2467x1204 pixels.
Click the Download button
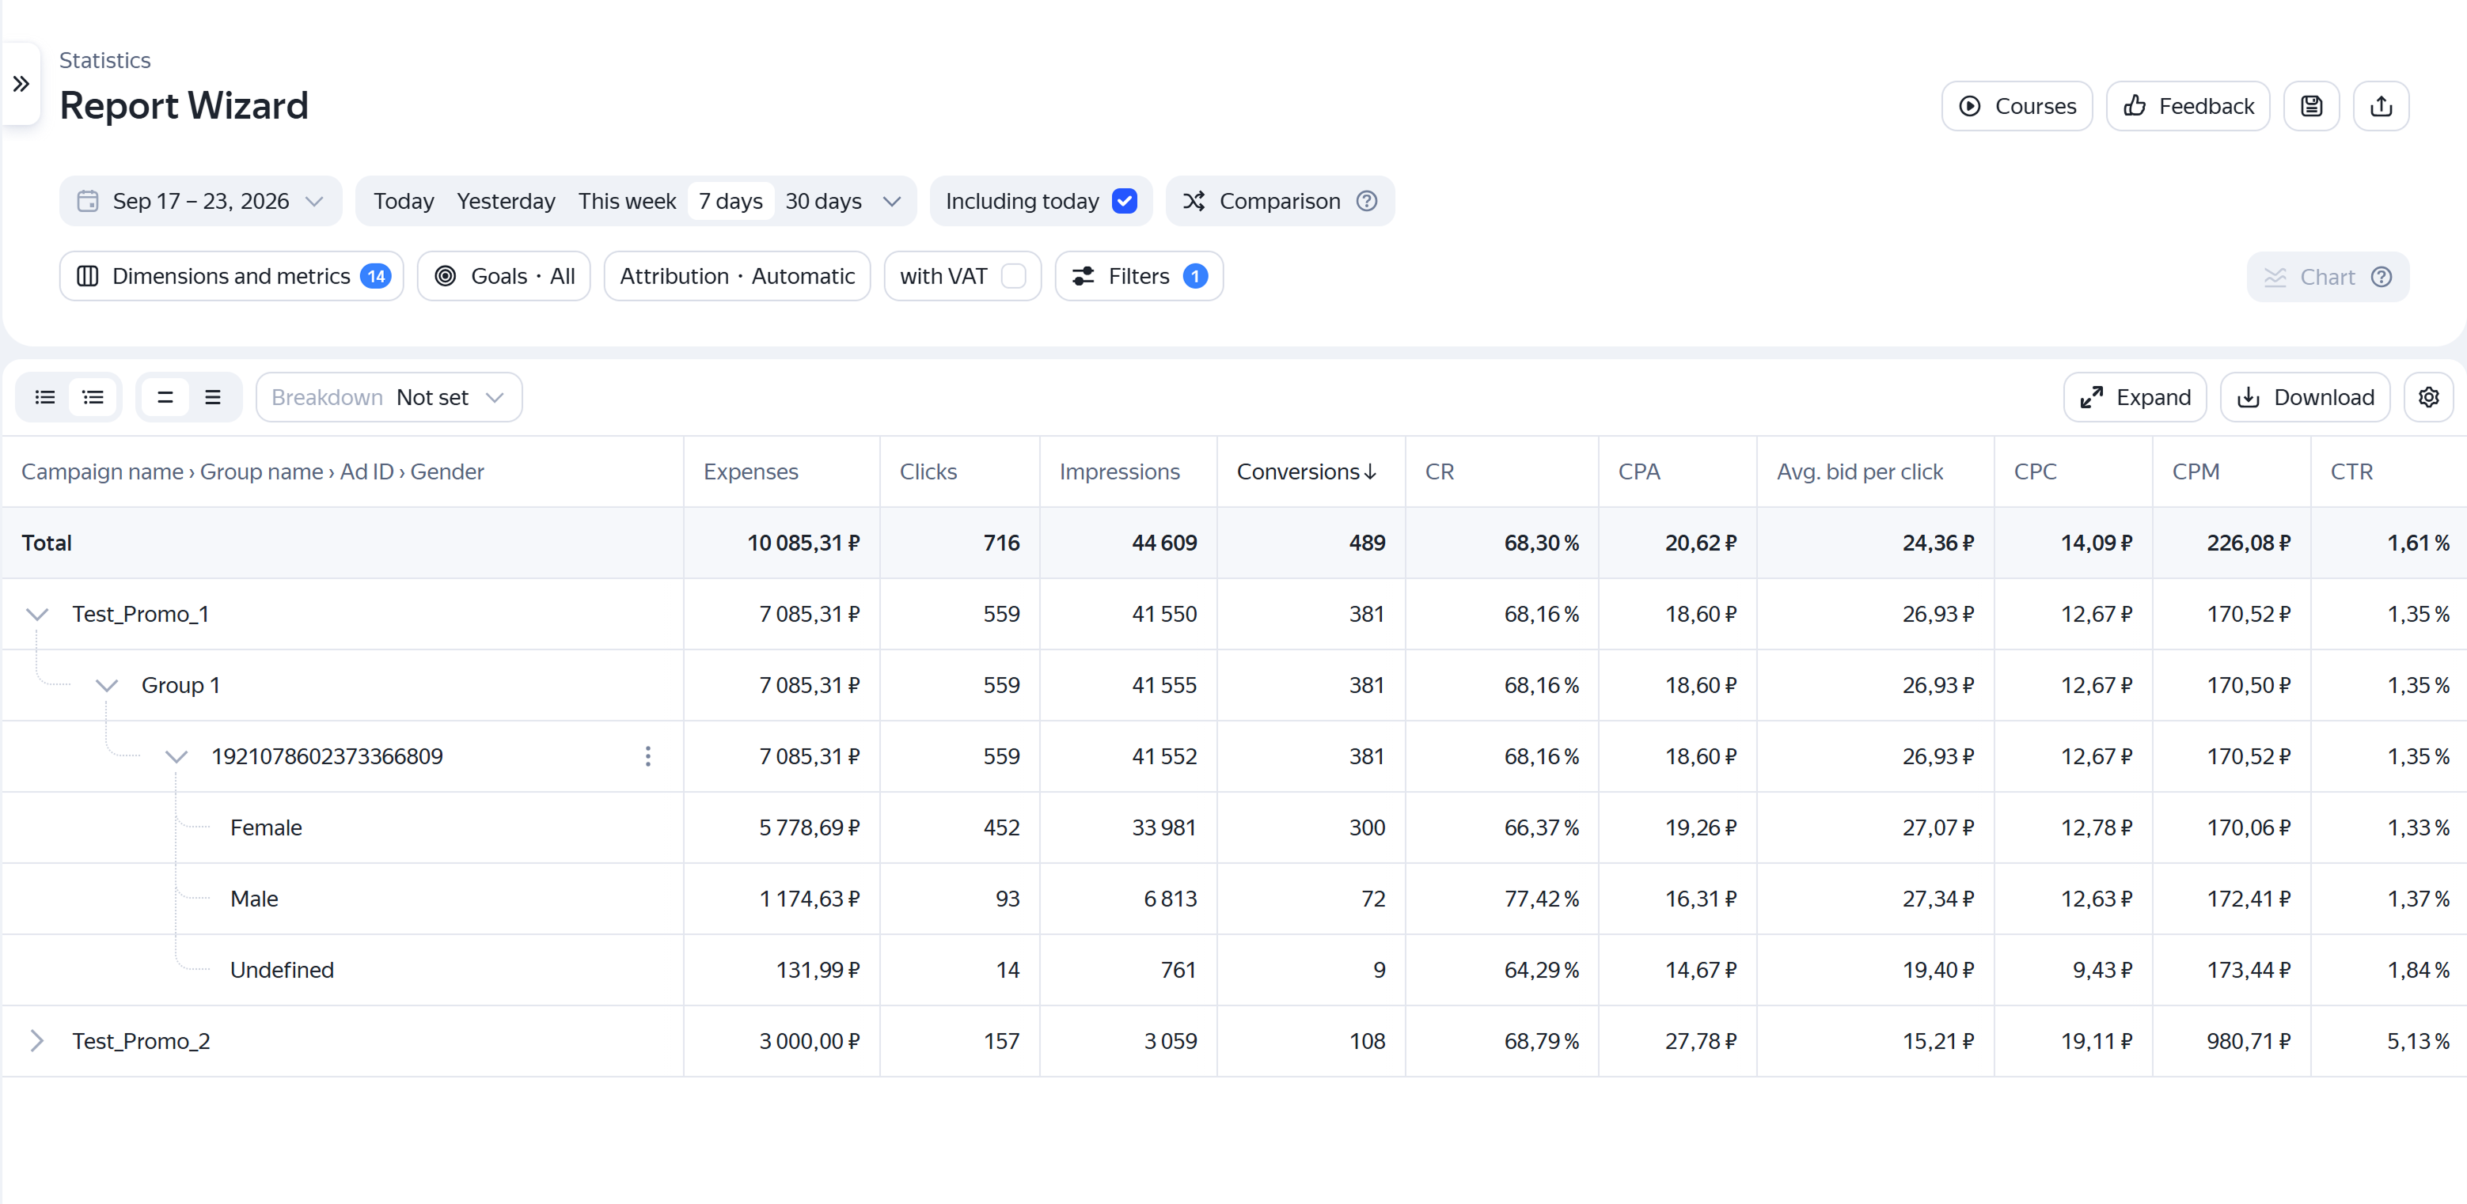tap(2304, 397)
